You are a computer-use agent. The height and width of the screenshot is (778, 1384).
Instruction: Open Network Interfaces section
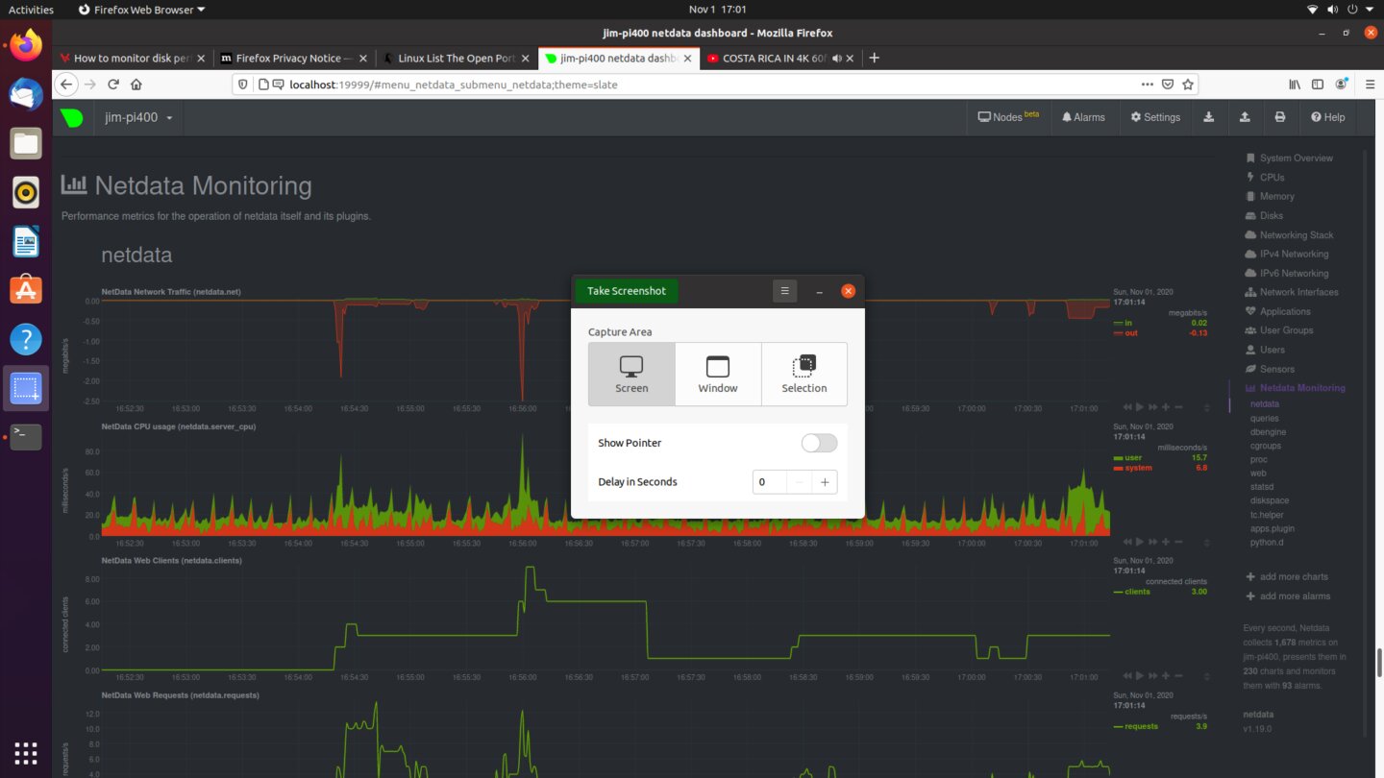(1291, 292)
